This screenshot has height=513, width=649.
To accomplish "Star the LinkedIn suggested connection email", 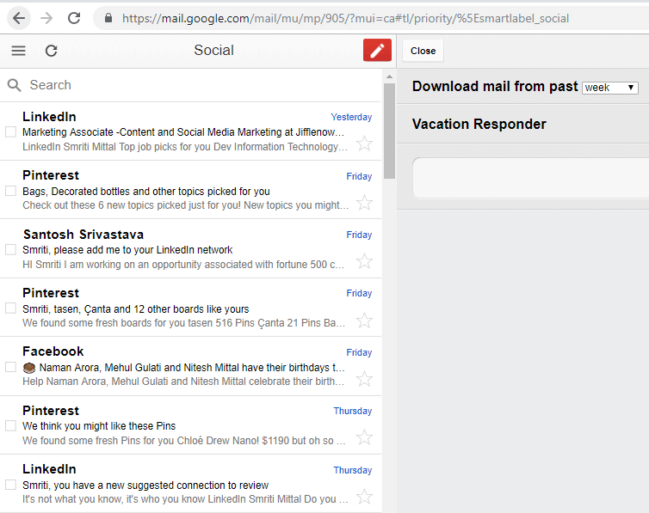I will pos(364,497).
